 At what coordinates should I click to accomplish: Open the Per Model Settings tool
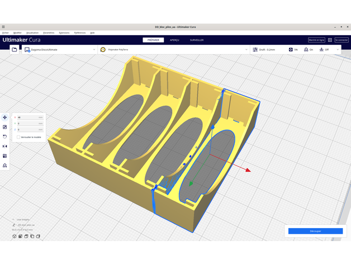coord(5,156)
